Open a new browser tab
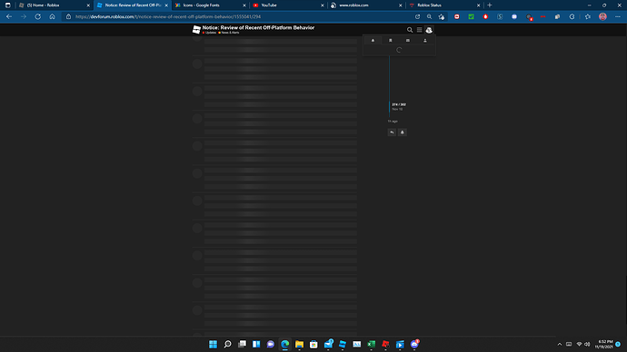Screen dimensions: 627x352 point(490,5)
